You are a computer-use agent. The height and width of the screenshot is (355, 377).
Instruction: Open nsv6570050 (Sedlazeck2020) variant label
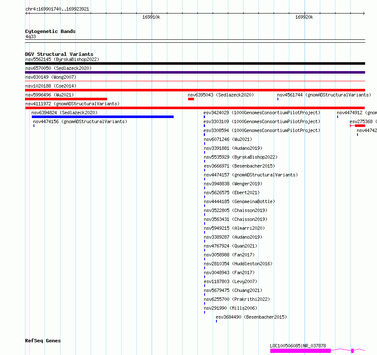click(x=58, y=68)
